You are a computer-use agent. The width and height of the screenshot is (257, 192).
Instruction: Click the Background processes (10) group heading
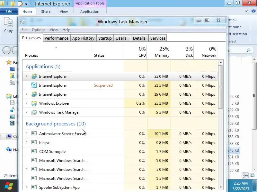56,124
